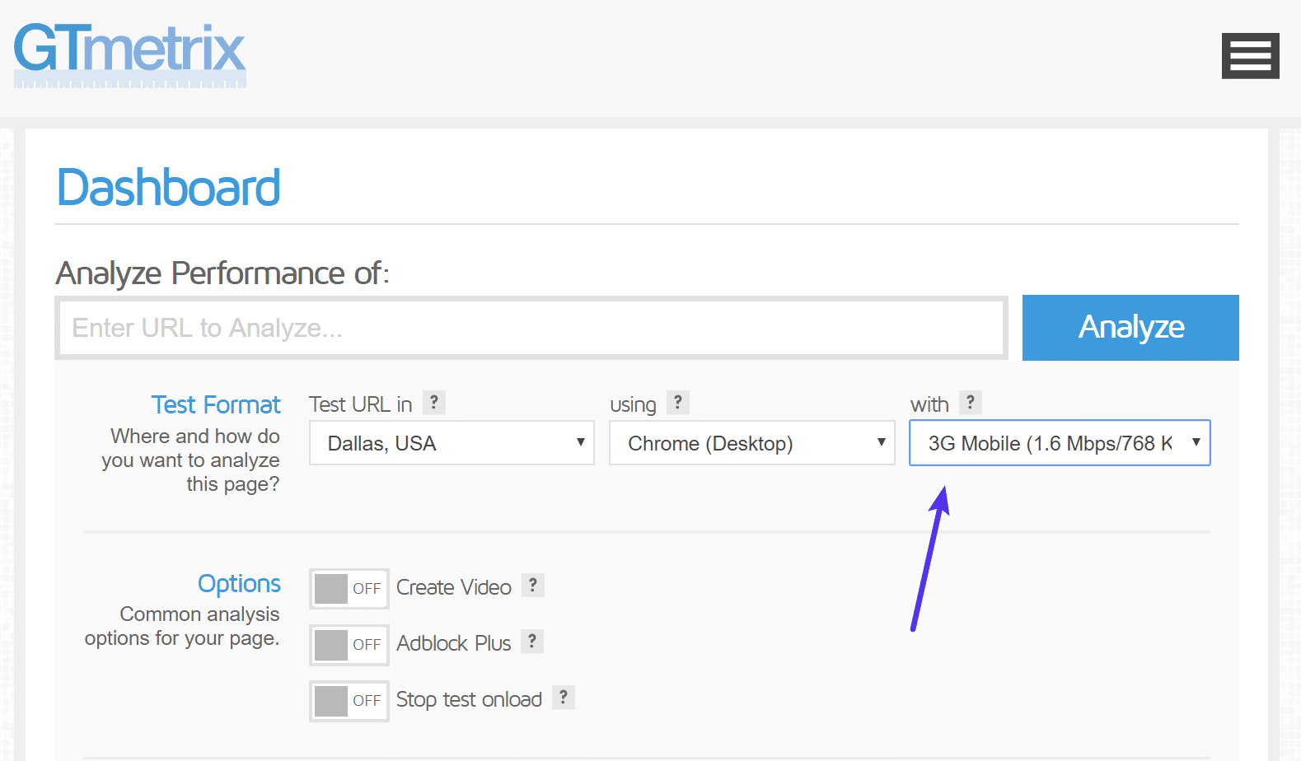Open the Dallas, USA location dropdown

pos(452,443)
